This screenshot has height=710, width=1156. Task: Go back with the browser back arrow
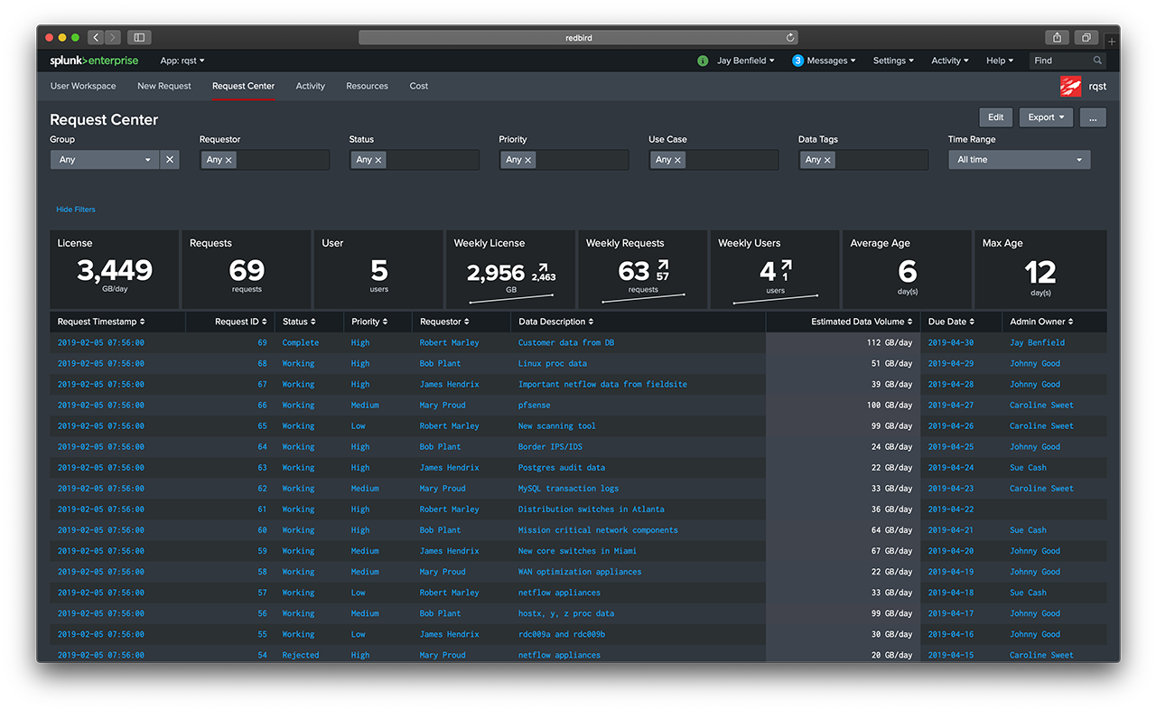coord(96,37)
